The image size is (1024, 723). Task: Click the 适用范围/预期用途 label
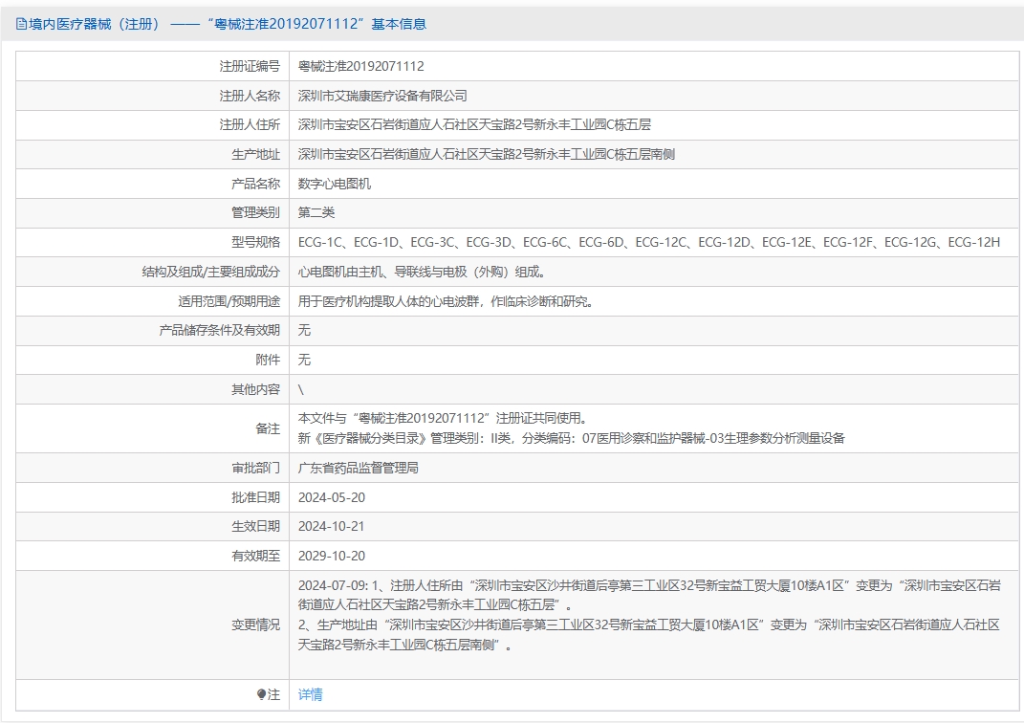point(229,302)
